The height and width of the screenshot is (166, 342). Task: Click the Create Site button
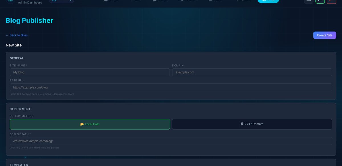coord(325,35)
